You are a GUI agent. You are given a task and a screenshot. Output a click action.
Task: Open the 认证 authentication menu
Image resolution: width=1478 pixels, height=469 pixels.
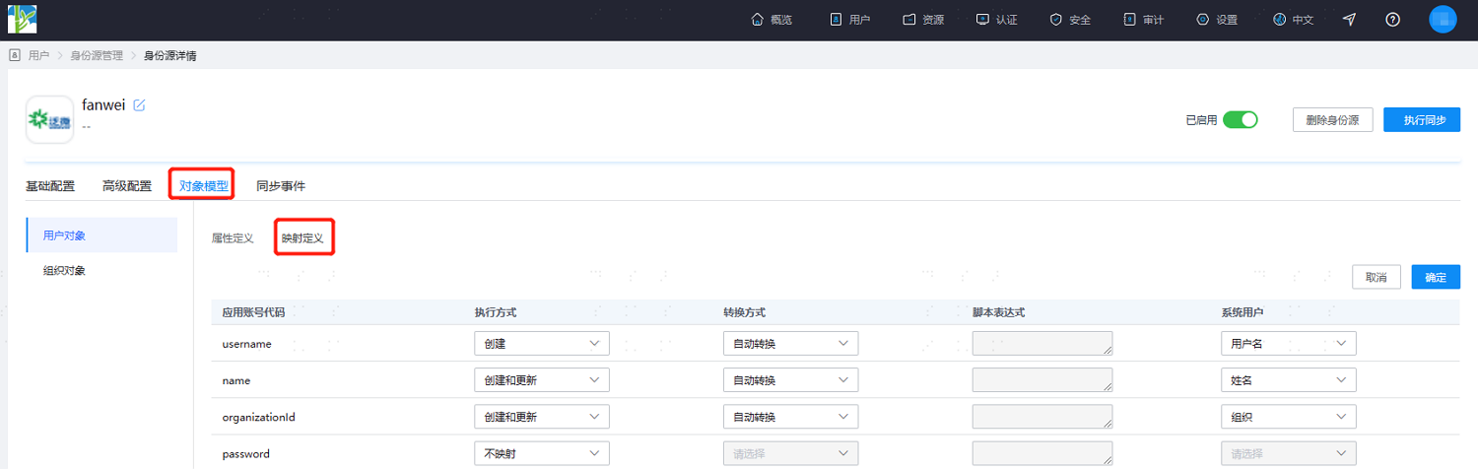point(996,20)
